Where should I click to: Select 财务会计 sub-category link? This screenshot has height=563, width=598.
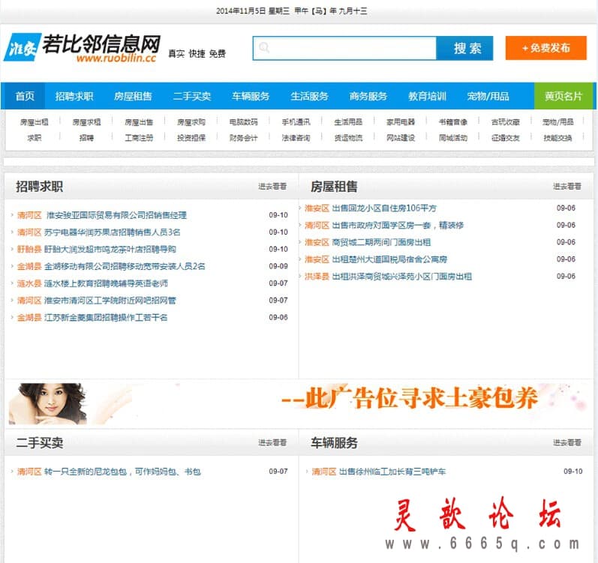coord(243,137)
